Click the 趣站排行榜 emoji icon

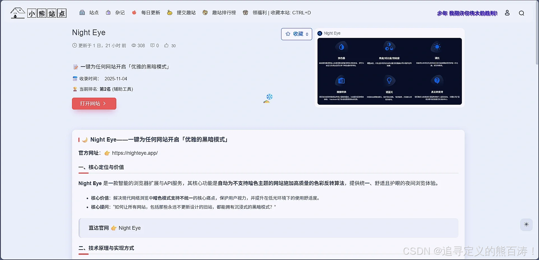205,13
